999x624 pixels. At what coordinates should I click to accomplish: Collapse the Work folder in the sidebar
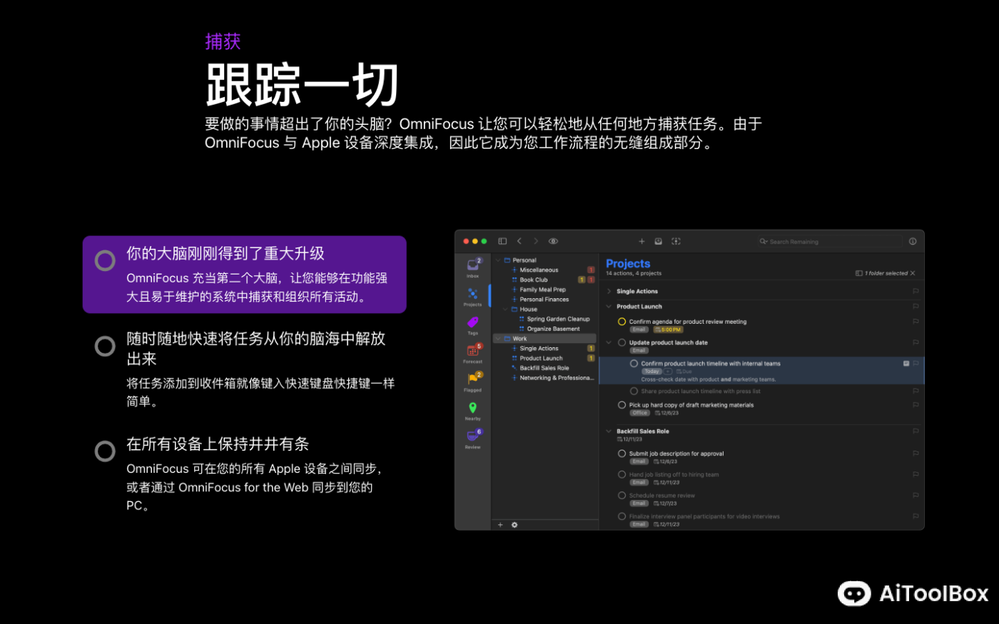pyautogui.click(x=498, y=337)
